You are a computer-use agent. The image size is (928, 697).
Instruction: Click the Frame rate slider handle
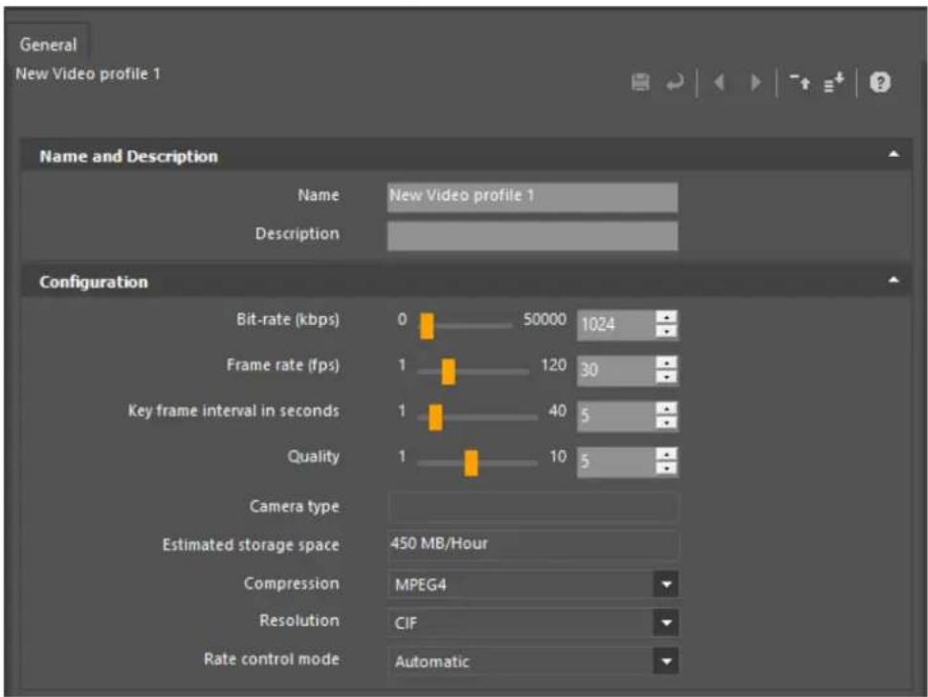pos(449,372)
